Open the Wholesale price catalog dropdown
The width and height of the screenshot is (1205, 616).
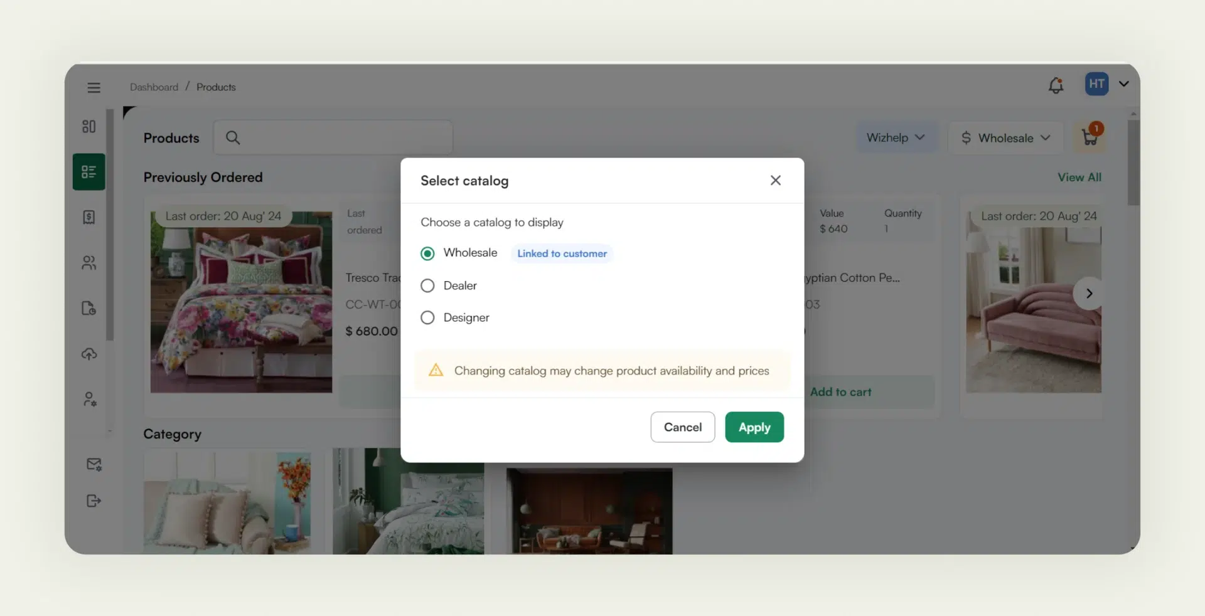click(x=1005, y=137)
